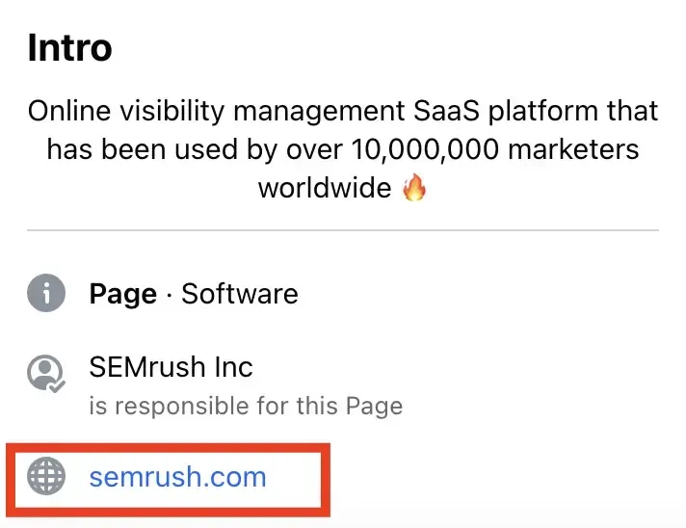
Task: Click the horizontal divider below the intro
Action: click(343, 231)
